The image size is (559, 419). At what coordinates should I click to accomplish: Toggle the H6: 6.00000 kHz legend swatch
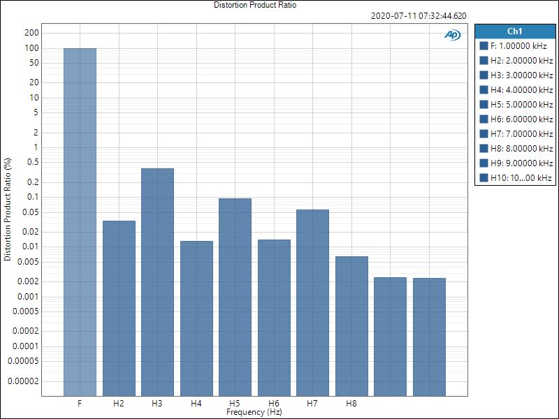484,119
